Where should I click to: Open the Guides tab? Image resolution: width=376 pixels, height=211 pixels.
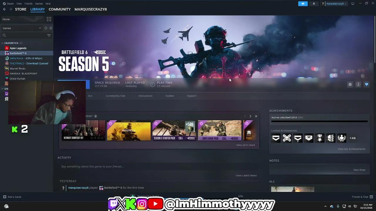click(169, 96)
